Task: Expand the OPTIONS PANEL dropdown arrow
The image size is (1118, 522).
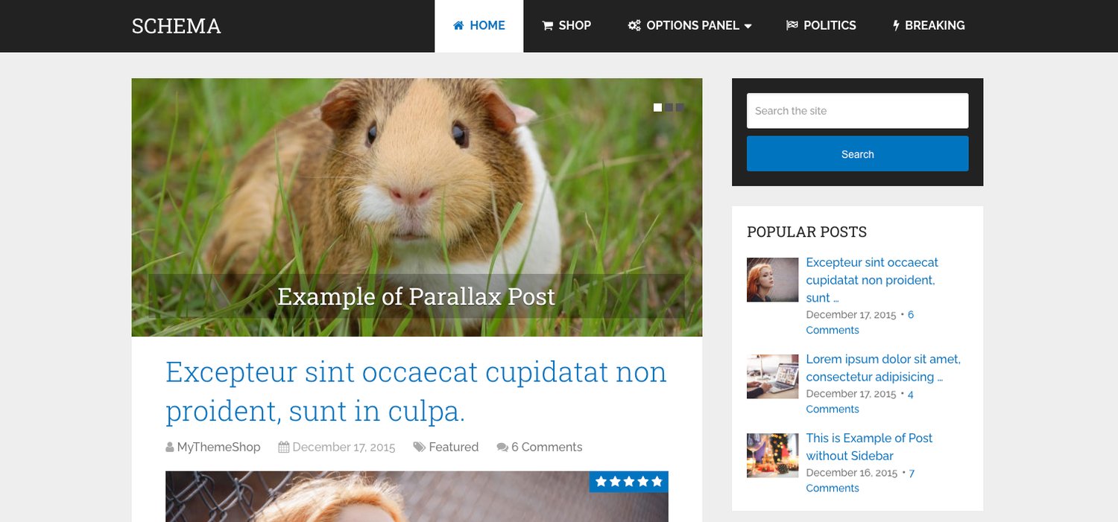Action: coord(748,26)
